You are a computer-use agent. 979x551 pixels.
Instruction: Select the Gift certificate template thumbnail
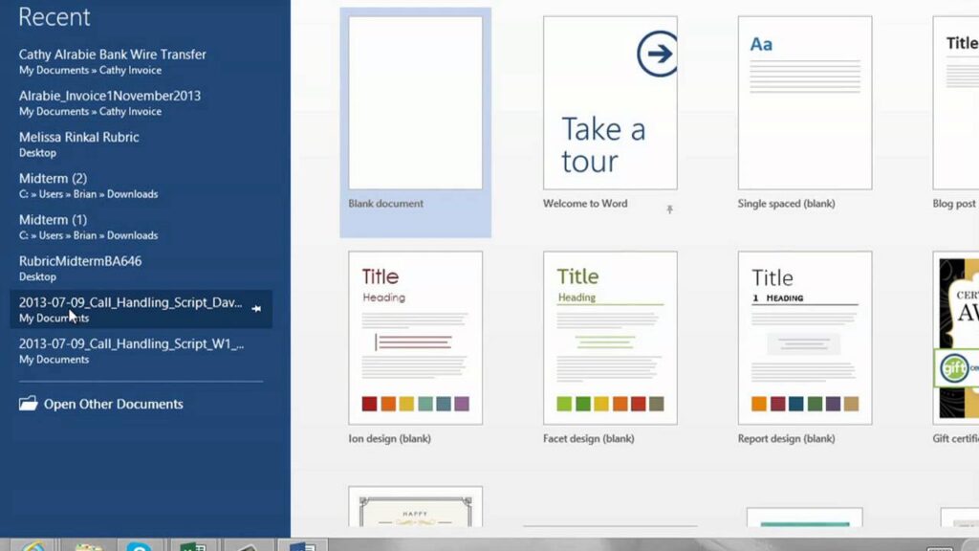click(x=956, y=338)
